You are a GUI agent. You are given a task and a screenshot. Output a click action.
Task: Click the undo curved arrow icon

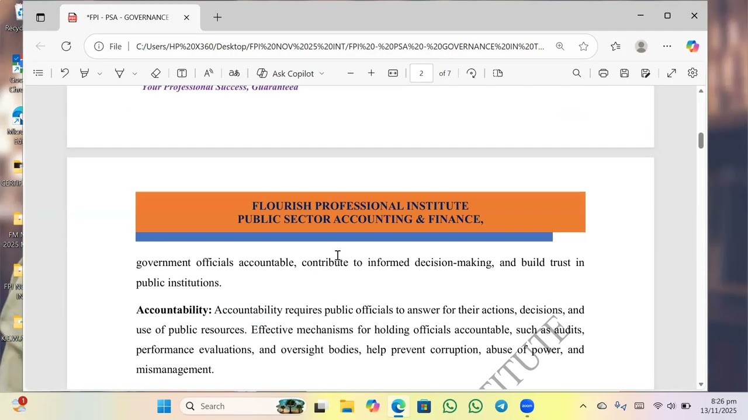coord(65,73)
